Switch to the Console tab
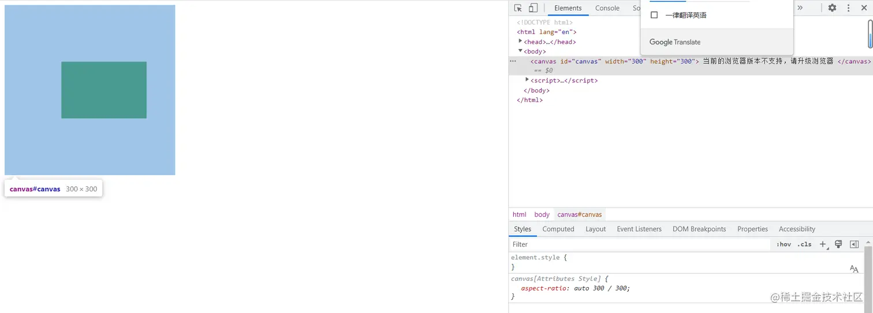Image resolution: width=873 pixels, height=313 pixels. [x=607, y=8]
